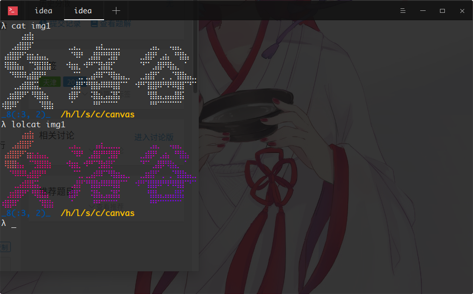Close the terminal window
Image resolution: width=473 pixels, height=294 pixels.
(x=462, y=10)
